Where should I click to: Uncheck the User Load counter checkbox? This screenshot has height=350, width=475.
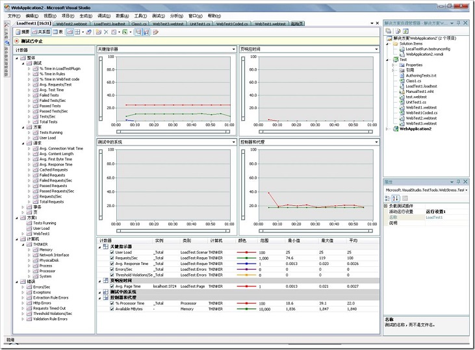(112, 252)
